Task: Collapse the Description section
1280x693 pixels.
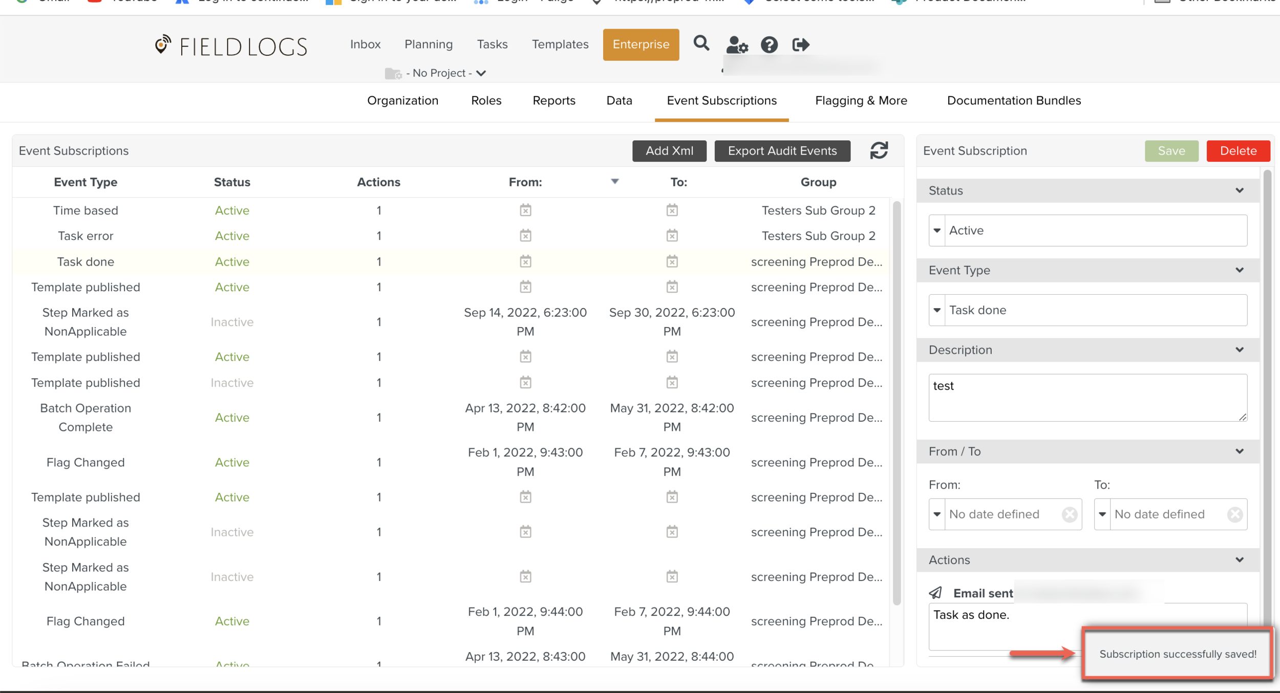Action: (1239, 350)
